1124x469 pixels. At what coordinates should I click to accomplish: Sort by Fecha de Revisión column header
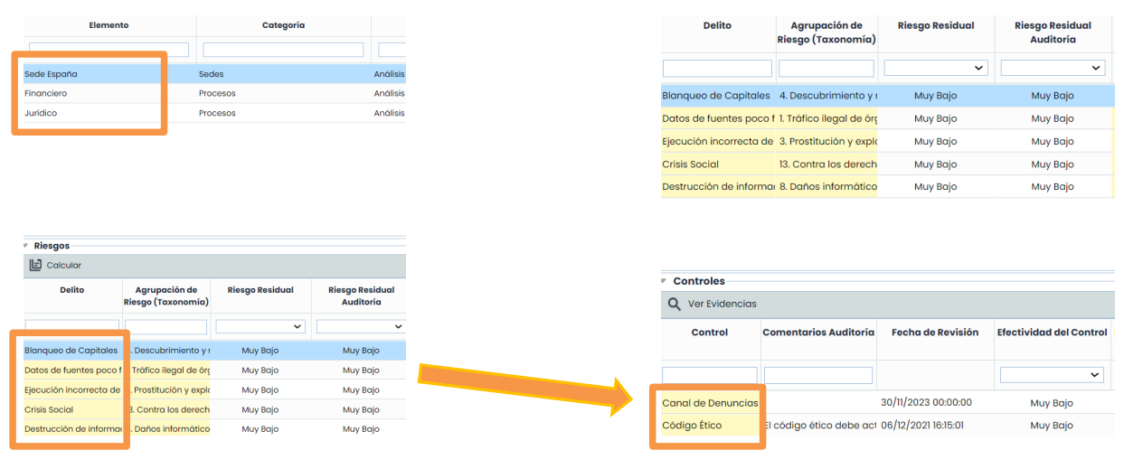click(934, 333)
